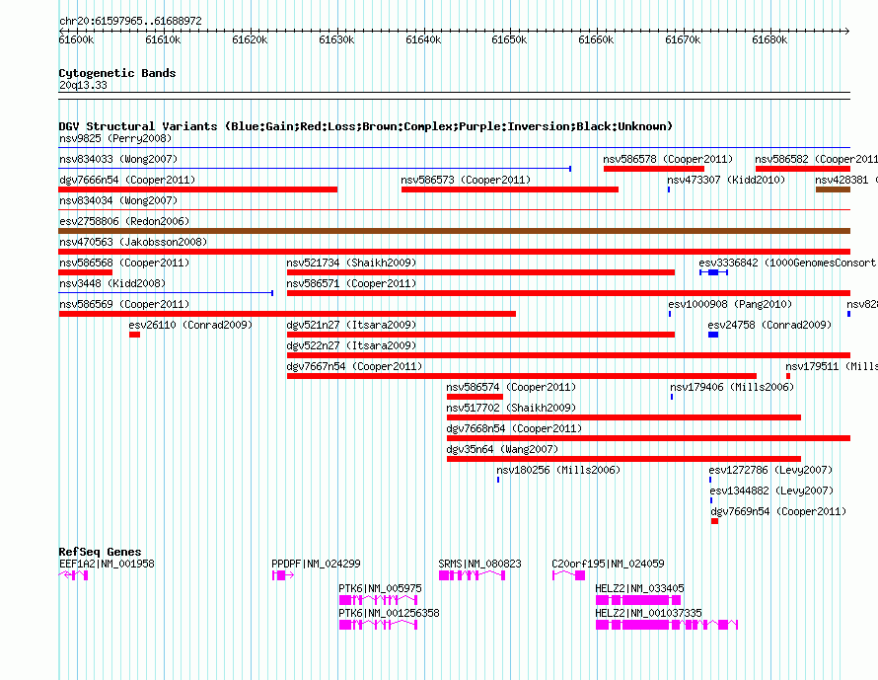Open the nsv517702 (Shaikh2009) red bar

click(623, 417)
